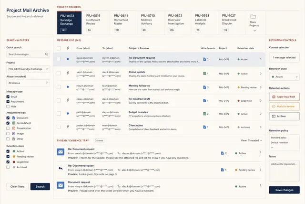Click the Save changes button
Screen dimensions: 305x204
284,190
